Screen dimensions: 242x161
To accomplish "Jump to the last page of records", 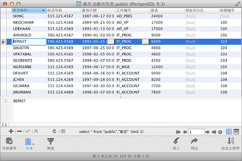I will tap(214, 132).
